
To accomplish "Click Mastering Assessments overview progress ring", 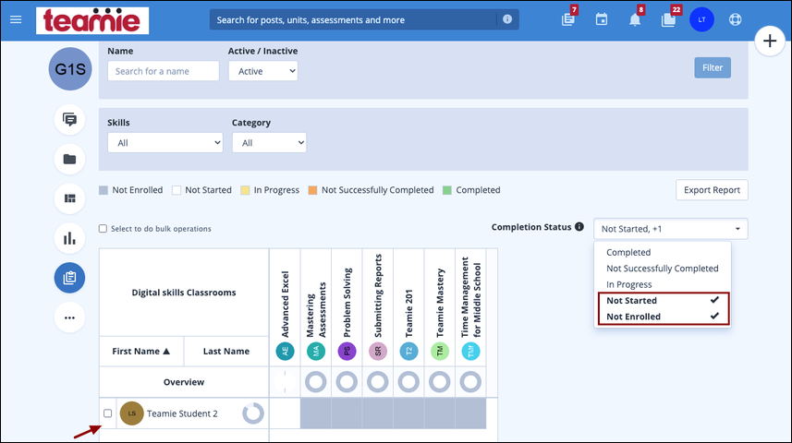I will (x=316, y=382).
